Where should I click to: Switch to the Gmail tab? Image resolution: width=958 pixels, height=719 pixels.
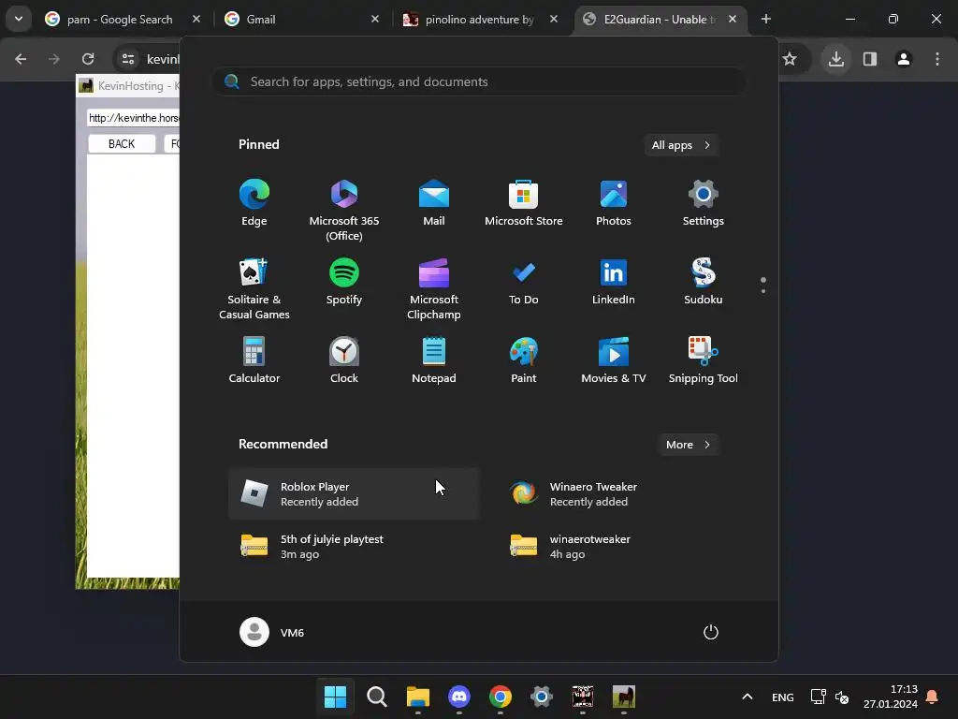(300, 20)
